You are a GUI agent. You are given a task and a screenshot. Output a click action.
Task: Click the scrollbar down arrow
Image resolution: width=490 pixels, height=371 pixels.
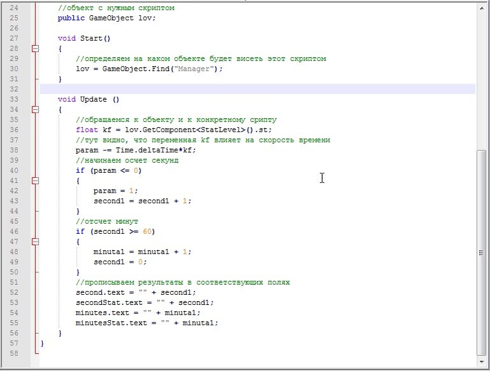[x=482, y=361]
